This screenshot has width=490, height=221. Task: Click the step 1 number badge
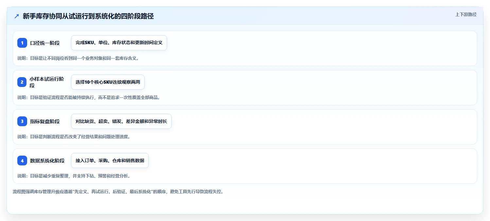click(x=22, y=43)
